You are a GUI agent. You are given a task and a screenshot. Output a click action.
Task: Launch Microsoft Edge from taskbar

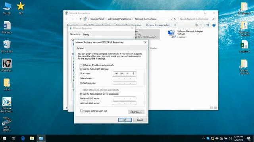click(x=23, y=138)
